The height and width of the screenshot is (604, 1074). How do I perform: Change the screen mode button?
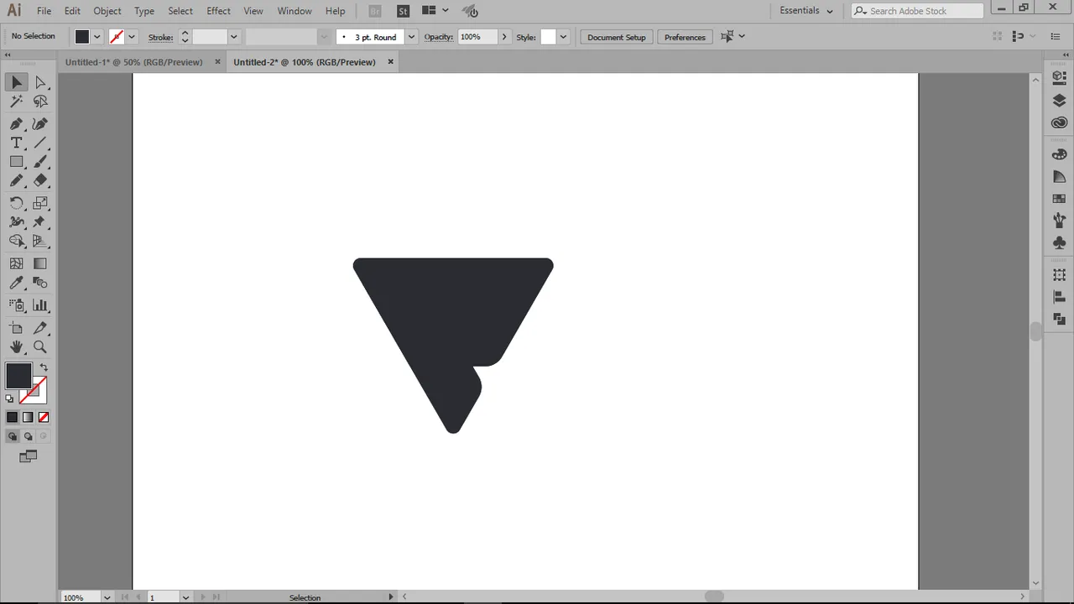point(29,456)
